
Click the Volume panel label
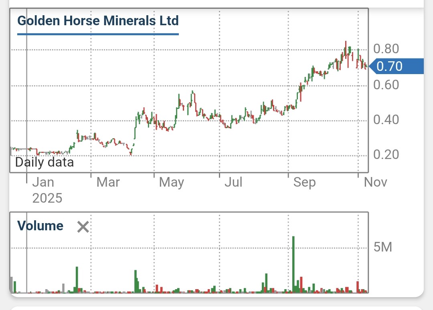click(40, 226)
